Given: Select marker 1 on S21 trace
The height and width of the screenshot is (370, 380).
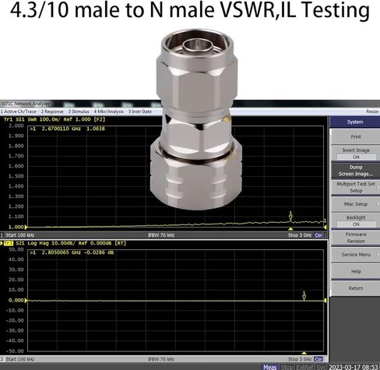Looking at the screenshot, I should tap(304, 296).
